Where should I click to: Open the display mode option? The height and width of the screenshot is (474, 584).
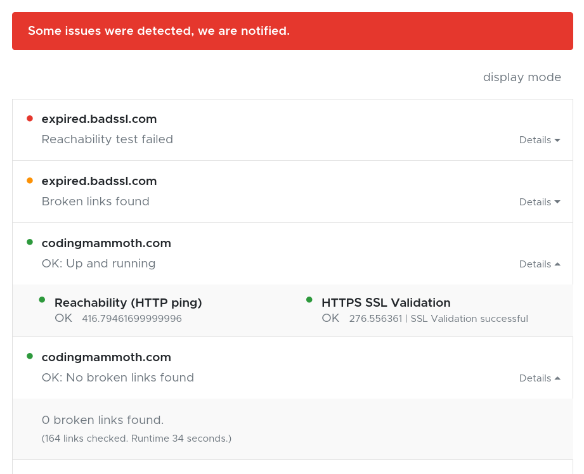pyautogui.click(x=522, y=77)
